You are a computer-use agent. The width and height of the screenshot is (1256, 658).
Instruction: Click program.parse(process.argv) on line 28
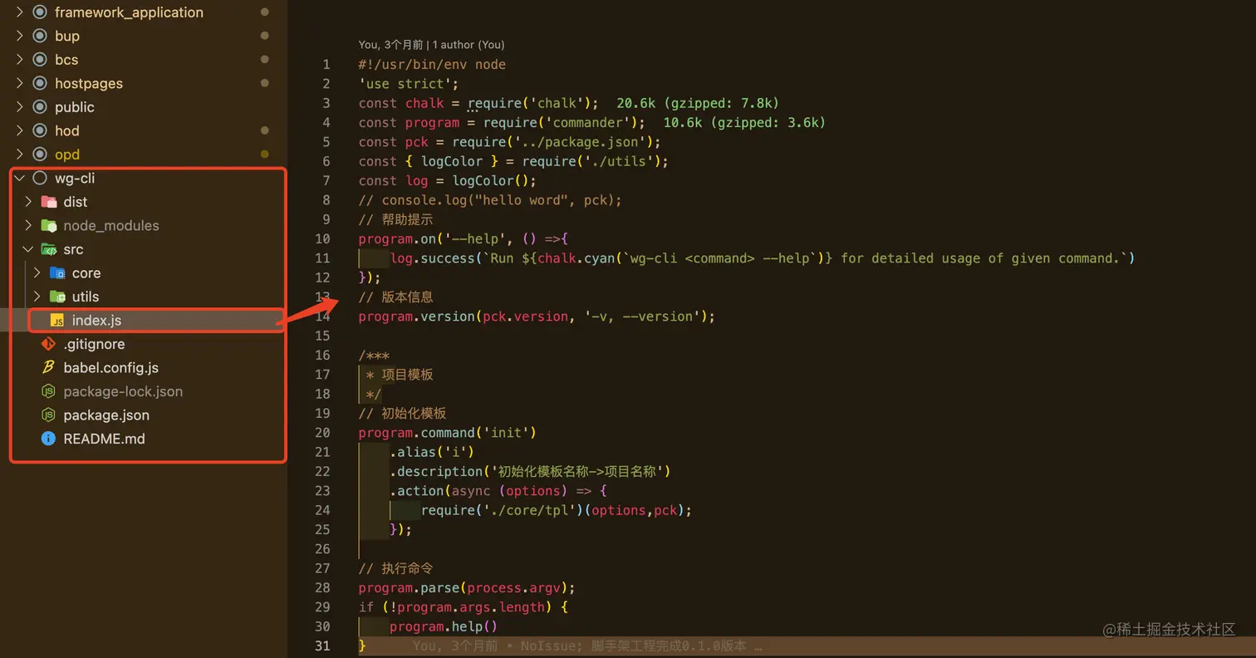click(467, 587)
